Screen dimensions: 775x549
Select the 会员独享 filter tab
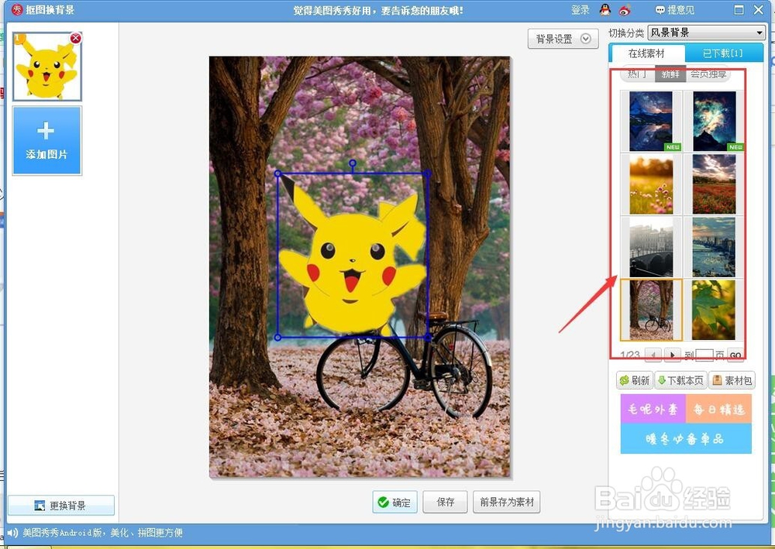click(708, 74)
